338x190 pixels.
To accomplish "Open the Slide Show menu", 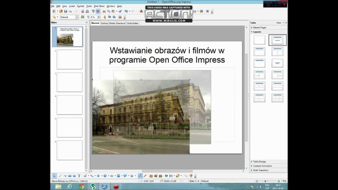I will (x=99, y=6).
